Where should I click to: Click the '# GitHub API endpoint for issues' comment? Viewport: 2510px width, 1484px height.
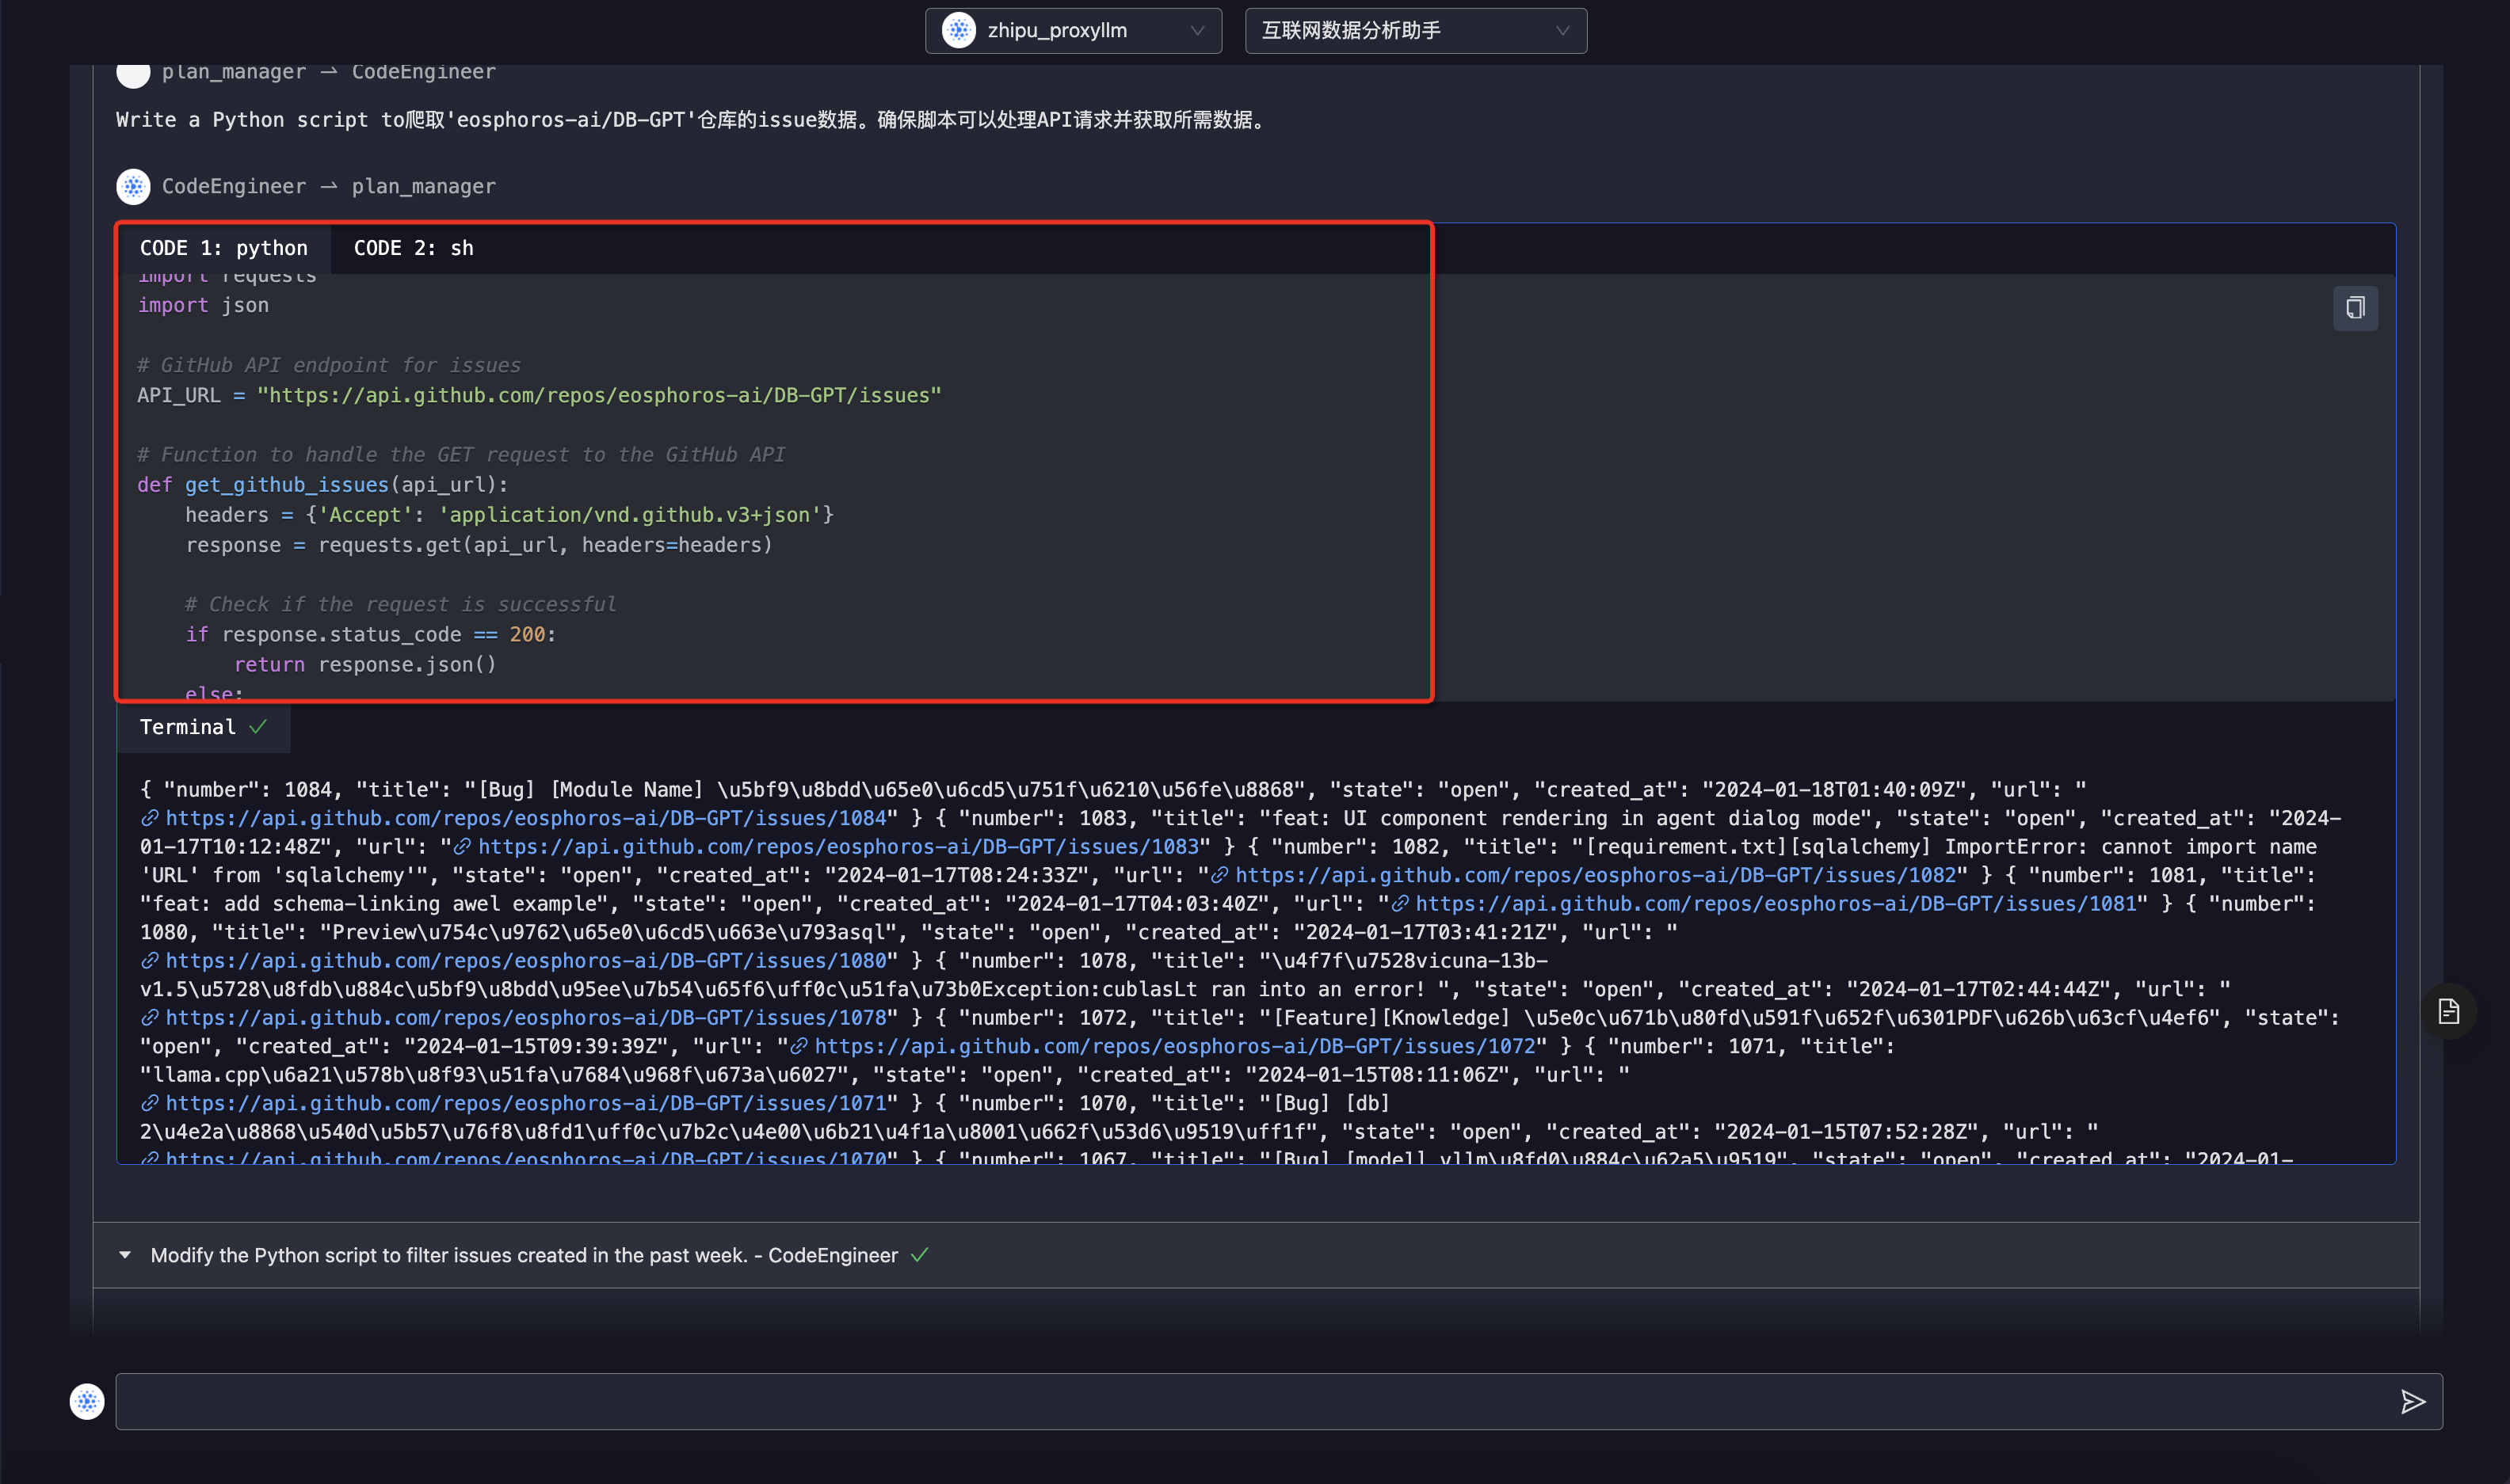(329, 365)
